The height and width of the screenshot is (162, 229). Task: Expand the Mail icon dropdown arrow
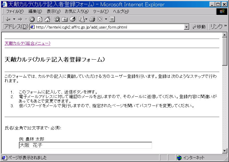(86, 19)
